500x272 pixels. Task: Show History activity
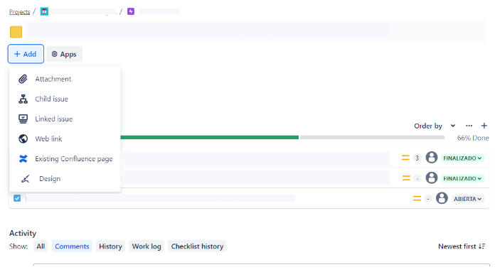coord(110,246)
